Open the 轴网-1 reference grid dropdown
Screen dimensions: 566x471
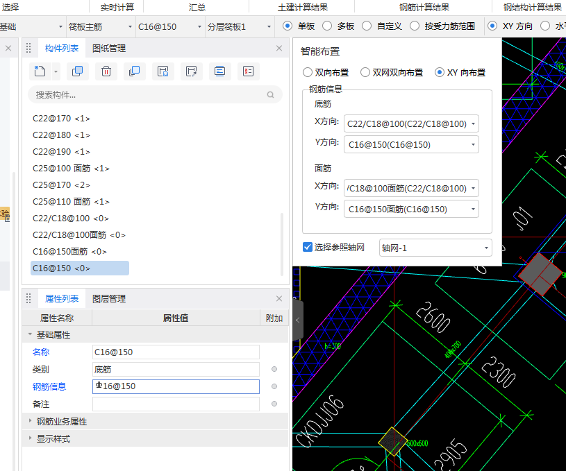pos(486,248)
